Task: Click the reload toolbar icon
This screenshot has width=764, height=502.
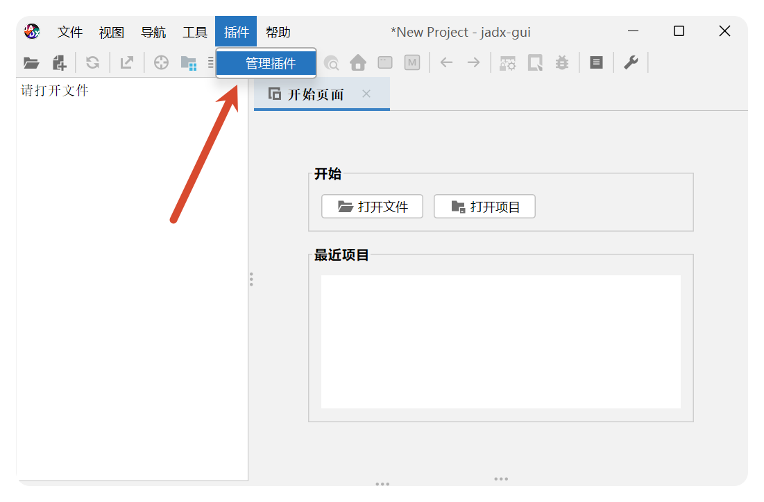Action: coord(92,63)
